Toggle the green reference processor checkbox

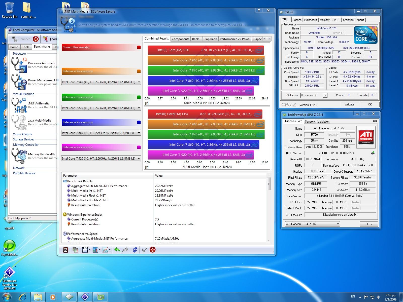point(139,97)
